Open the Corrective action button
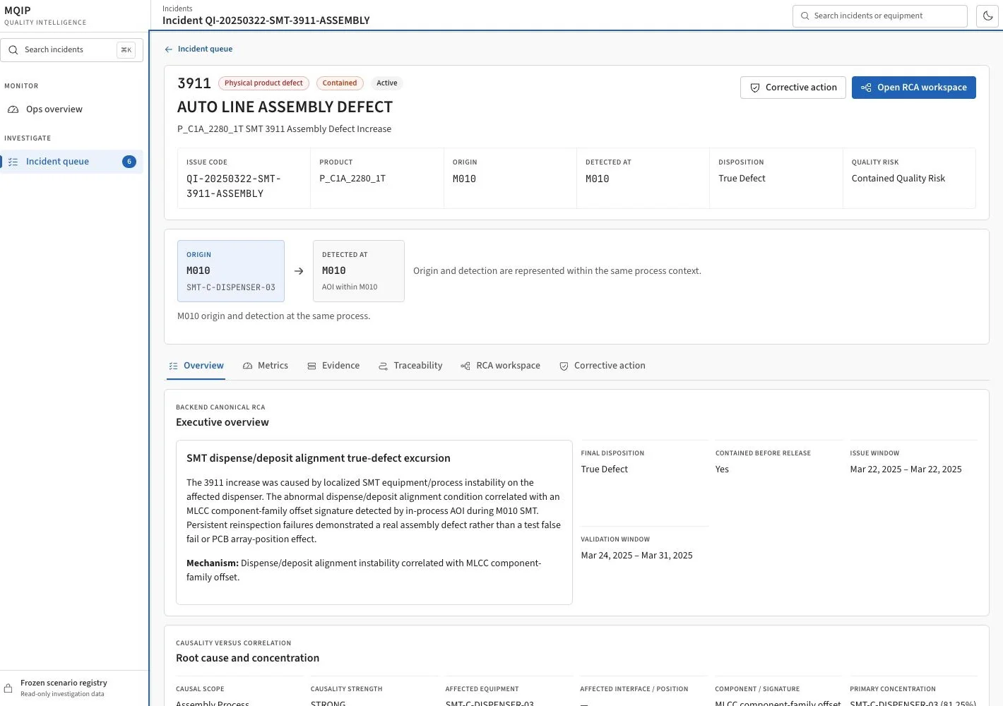1003x706 pixels. (x=793, y=88)
